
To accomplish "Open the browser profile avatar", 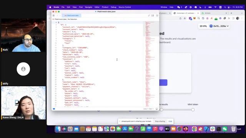I will [x=238, y=18].
